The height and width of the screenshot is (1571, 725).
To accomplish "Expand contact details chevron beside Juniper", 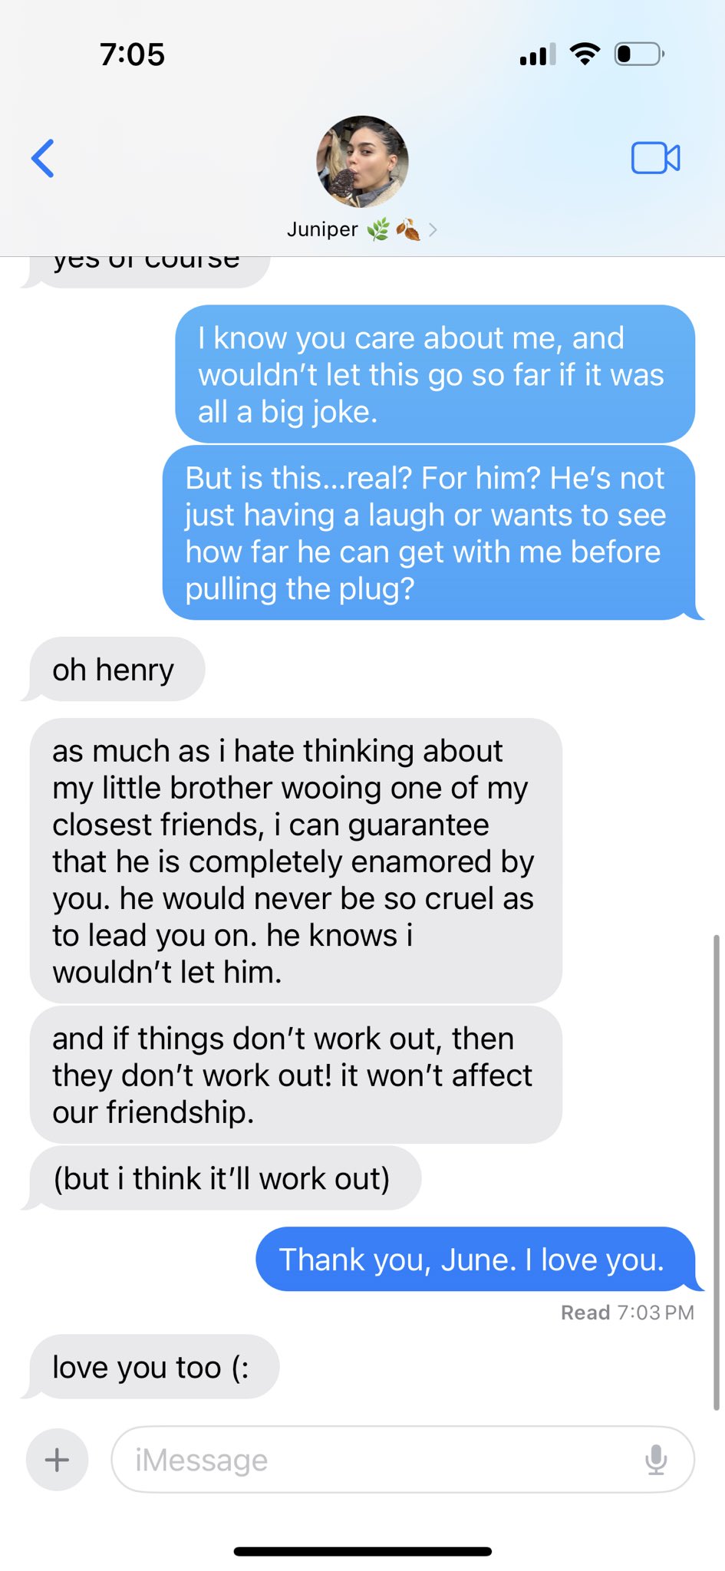I will tap(433, 229).
